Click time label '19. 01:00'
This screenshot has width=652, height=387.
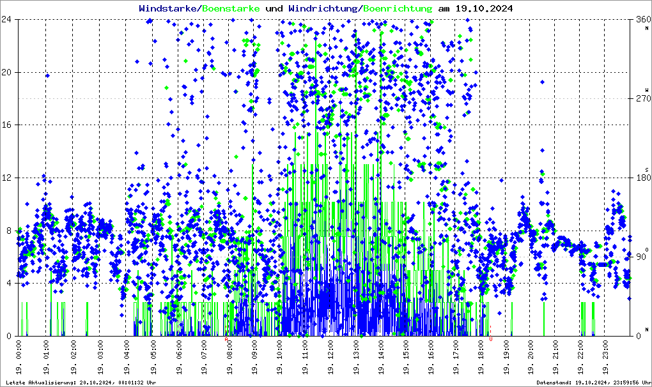pyautogui.click(x=46, y=357)
